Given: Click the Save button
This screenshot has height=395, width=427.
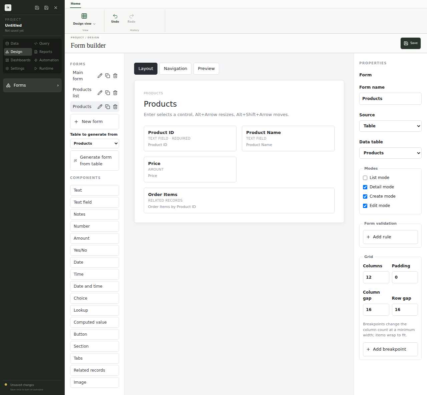Looking at the screenshot, I should 411,43.
